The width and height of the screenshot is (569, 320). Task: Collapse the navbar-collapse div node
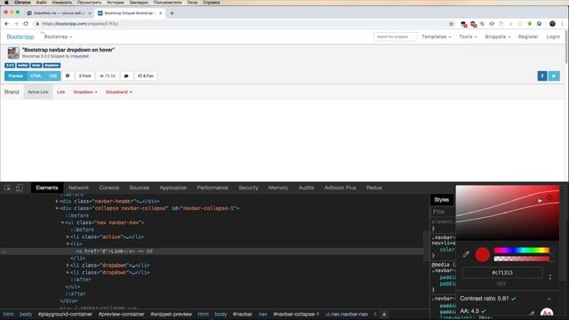click(57, 208)
